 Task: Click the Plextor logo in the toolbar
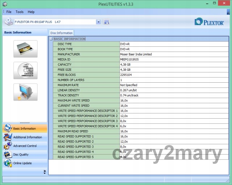tap(209, 22)
